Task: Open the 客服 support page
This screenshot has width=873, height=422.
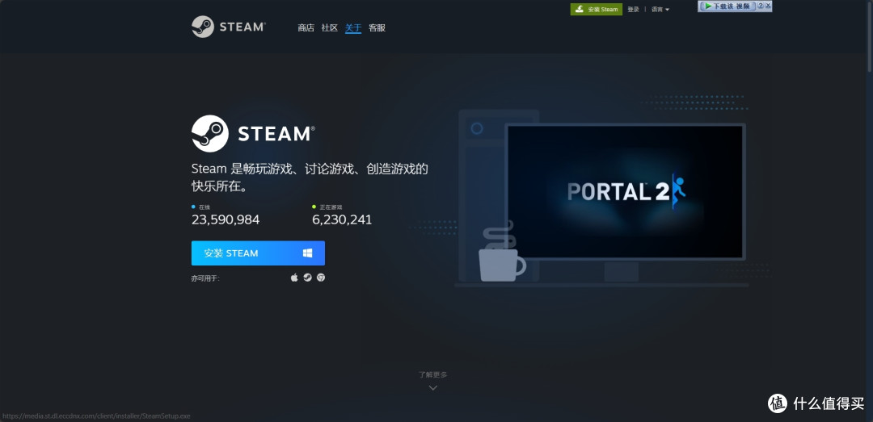Action: (x=377, y=27)
